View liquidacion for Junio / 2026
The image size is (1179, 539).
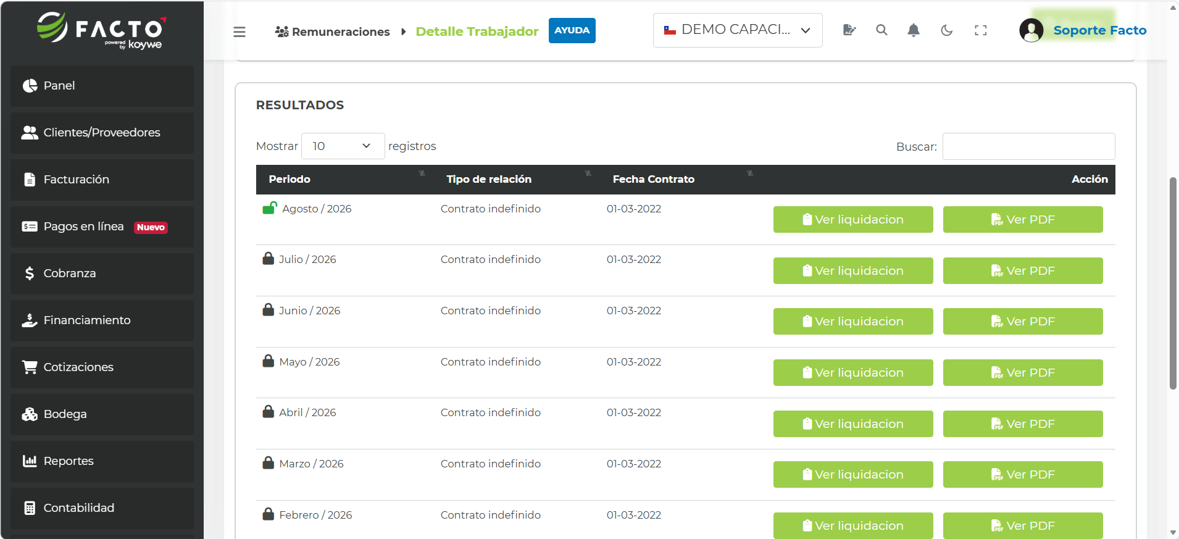click(x=853, y=322)
